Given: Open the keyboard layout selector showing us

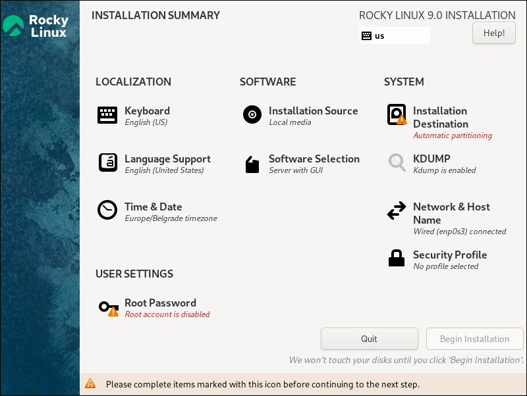Looking at the screenshot, I should (395, 36).
